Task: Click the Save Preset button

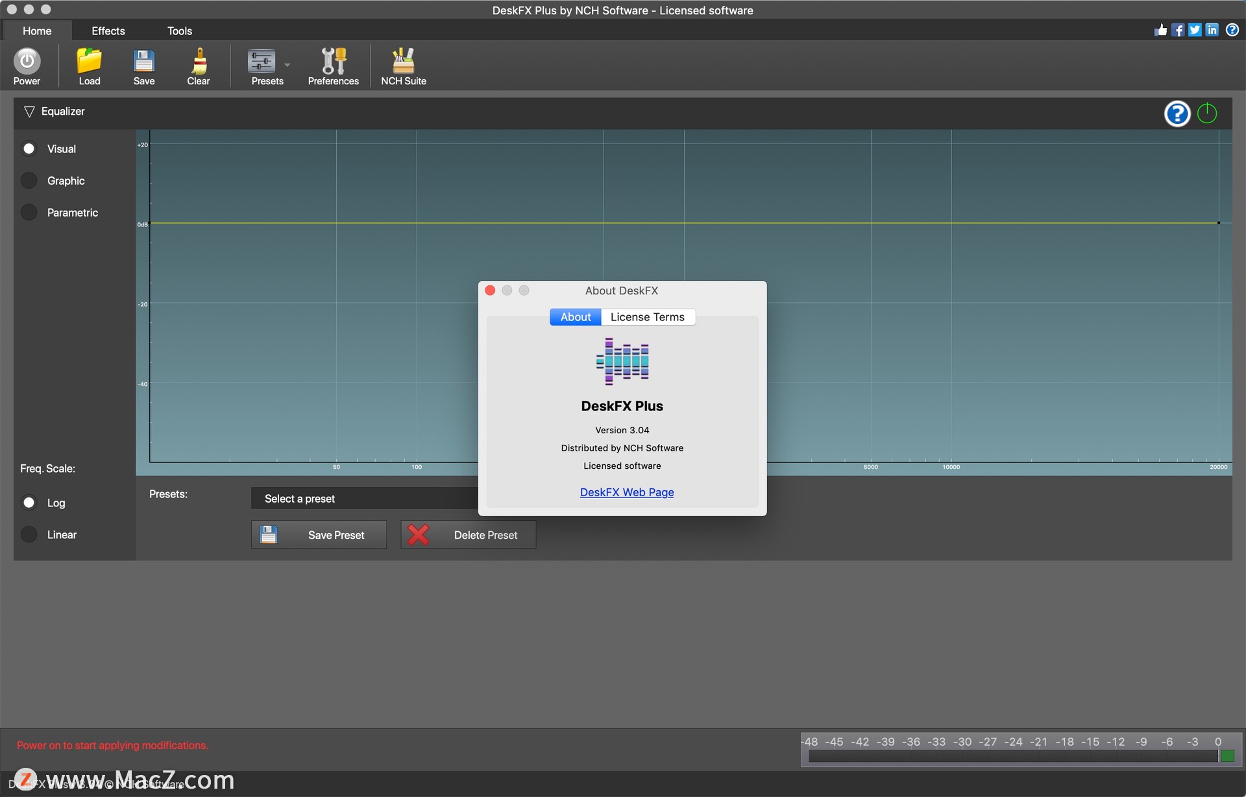Action: 319,535
